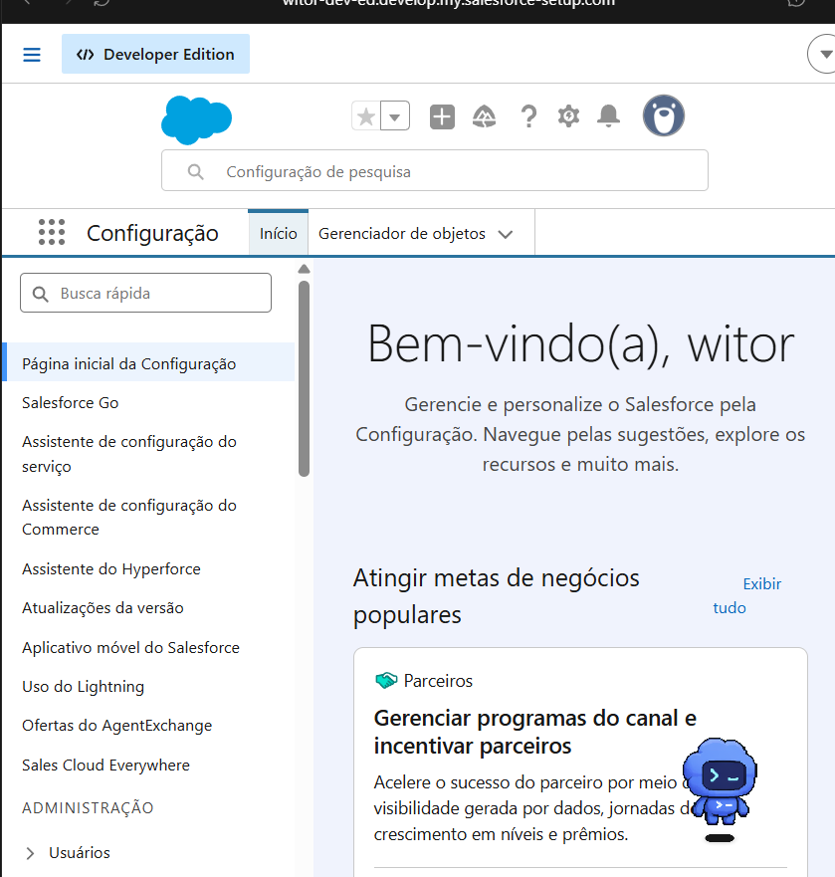Click the sidebar scrollbar thumb
Image resolution: width=835 pixels, height=877 pixels.
click(x=304, y=378)
